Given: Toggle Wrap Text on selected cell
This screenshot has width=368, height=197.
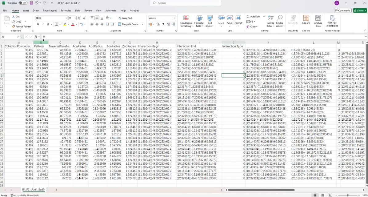Looking at the screenshot, I should tap(125, 18).
